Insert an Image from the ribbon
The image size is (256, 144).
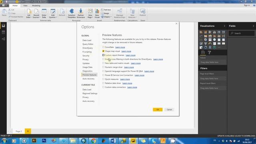pos(105,13)
